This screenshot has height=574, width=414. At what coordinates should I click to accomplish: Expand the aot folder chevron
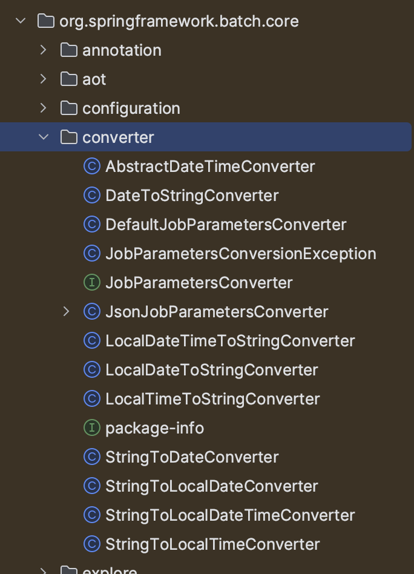(43, 79)
